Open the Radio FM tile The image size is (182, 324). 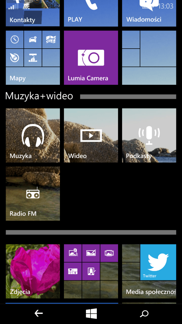[x=33, y=194]
